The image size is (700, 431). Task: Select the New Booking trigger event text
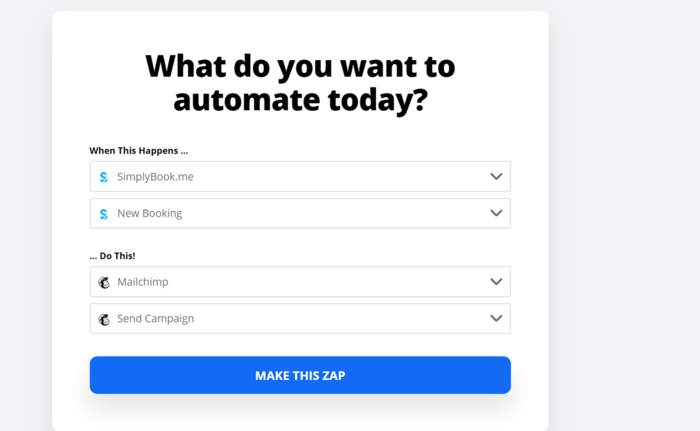150,213
